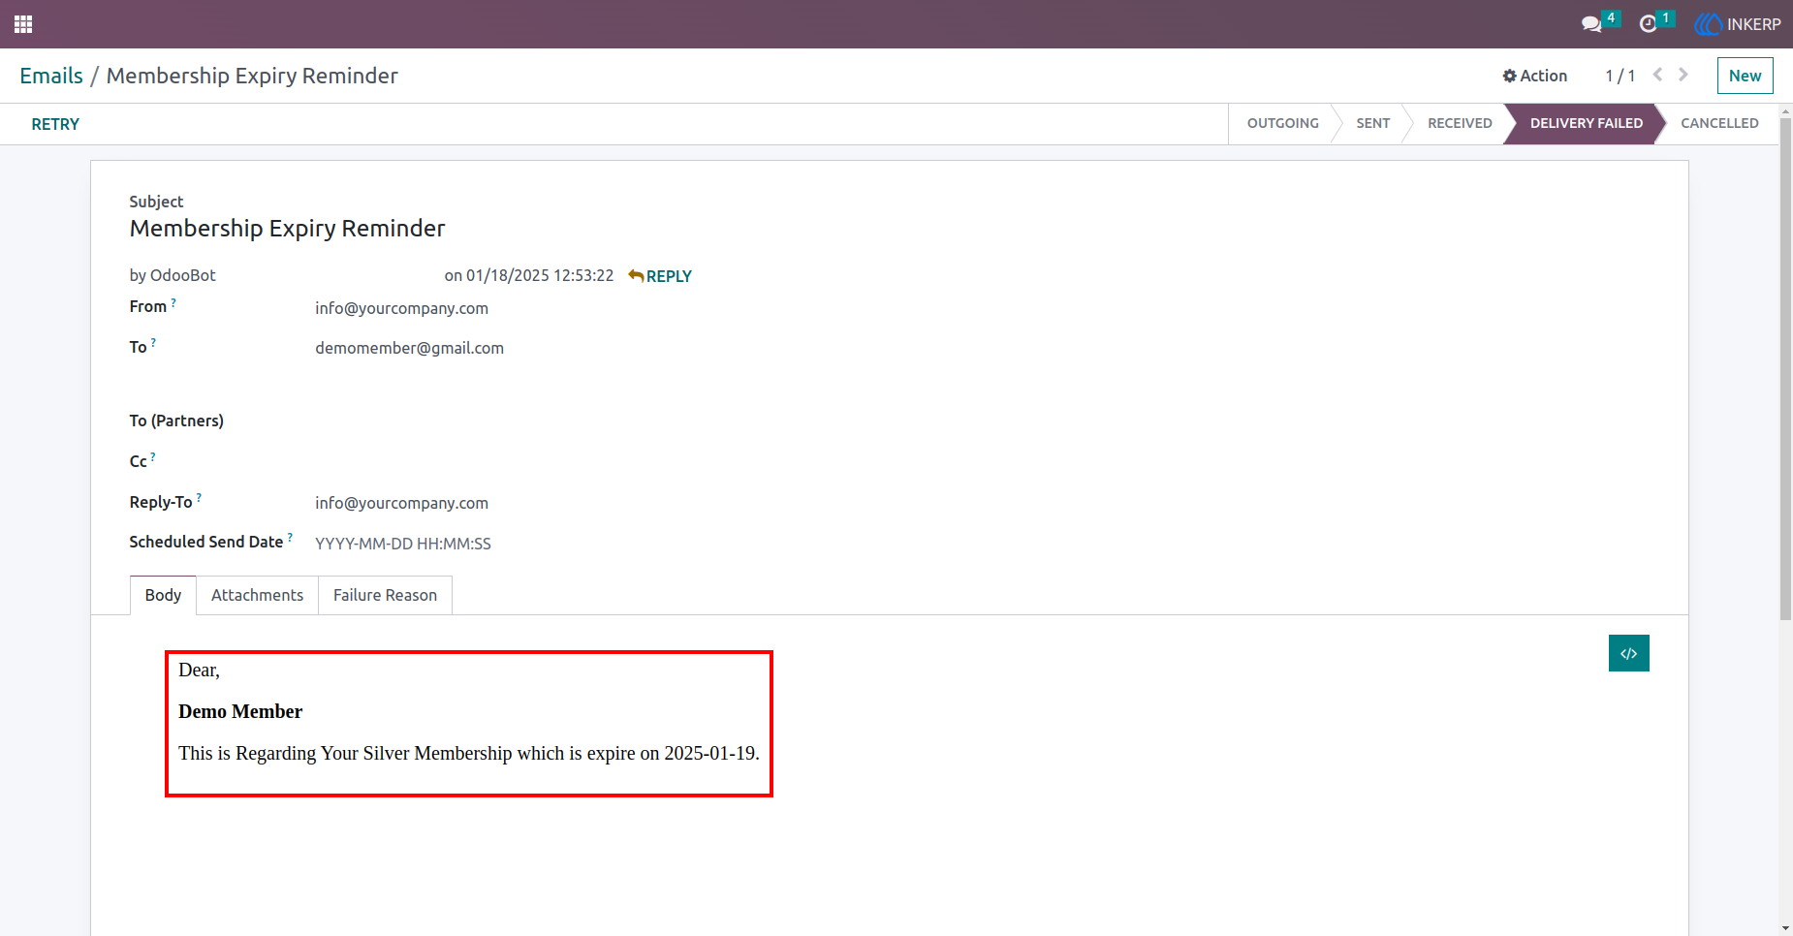Screen dimensions: 1793x936
Task: Open the activities clock icon
Action: point(1648,24)
